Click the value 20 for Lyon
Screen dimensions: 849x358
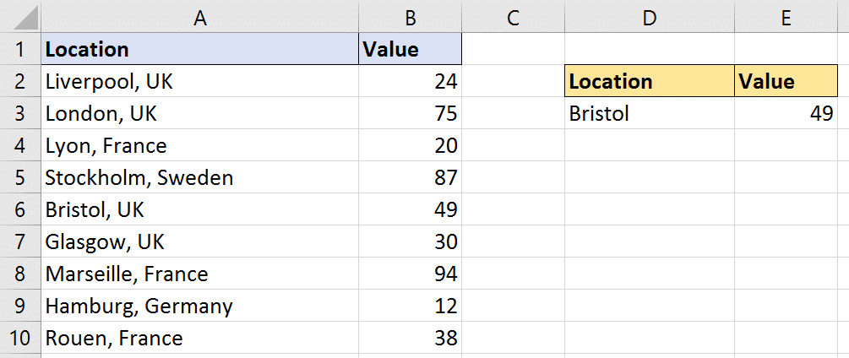coord(411,145)
